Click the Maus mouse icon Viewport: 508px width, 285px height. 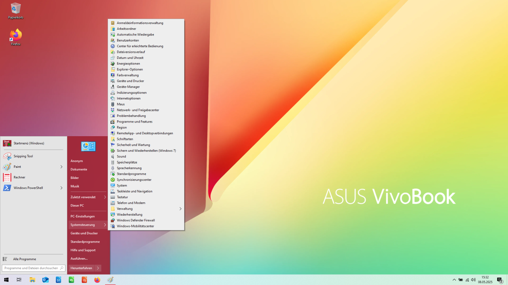click(113, 104)
